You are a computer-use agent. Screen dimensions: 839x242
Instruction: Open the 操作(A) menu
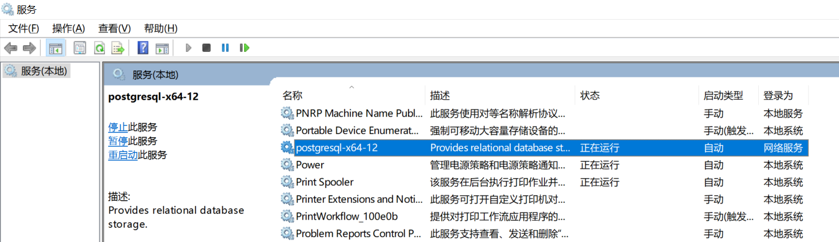pyautogui.click(x=69, y=28)
